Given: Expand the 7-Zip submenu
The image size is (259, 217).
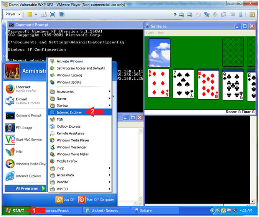Looking at the screenshot, I should click(80, 168).
